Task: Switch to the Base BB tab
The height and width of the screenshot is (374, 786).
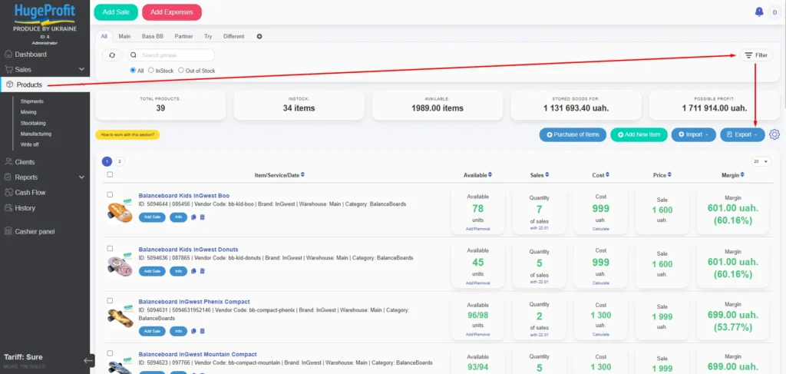Action: click(153, 37)
